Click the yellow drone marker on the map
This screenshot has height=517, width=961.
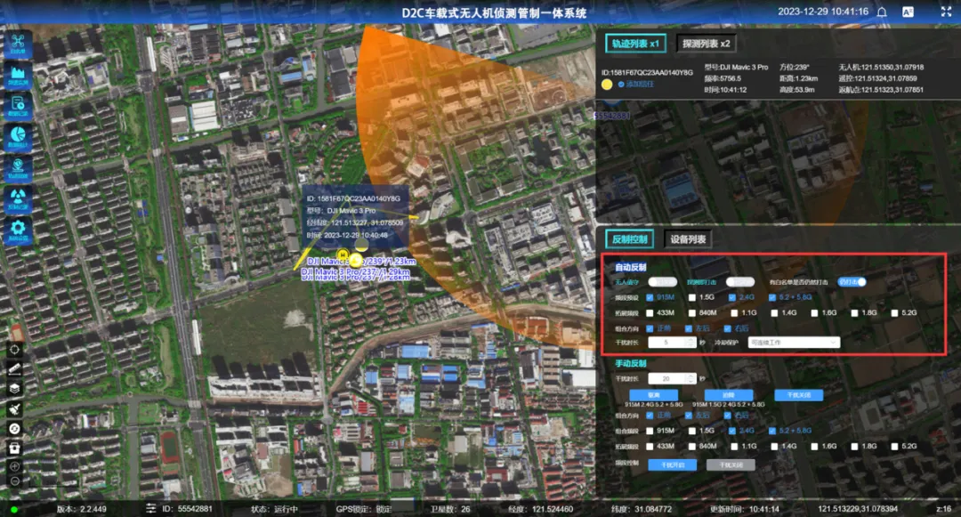coord(355,262)
